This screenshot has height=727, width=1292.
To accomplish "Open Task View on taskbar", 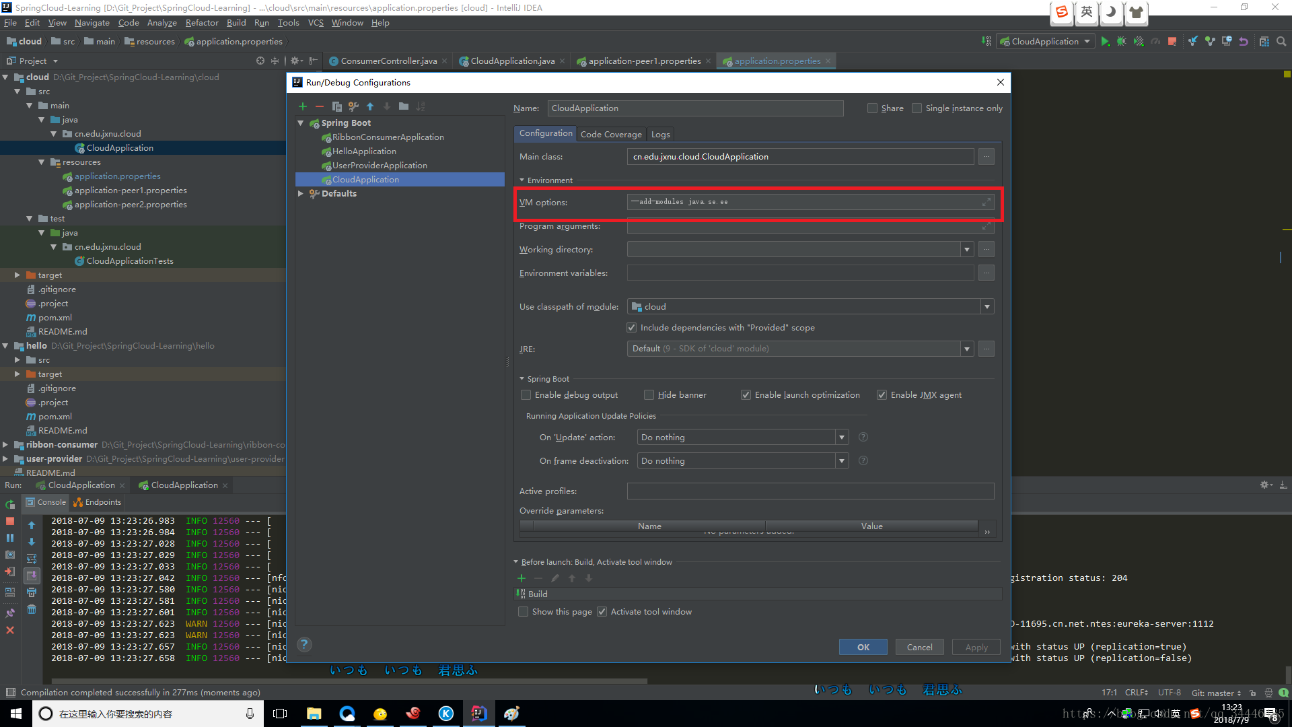I will pyautogui.click(x=280, y=714).
